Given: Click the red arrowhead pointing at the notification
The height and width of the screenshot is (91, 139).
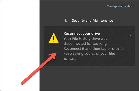Looking at the screenshot, I should [x=54, y=56].
